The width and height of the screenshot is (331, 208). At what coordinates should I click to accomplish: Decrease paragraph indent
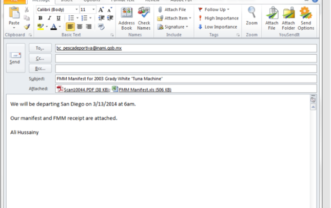[101, 18]
